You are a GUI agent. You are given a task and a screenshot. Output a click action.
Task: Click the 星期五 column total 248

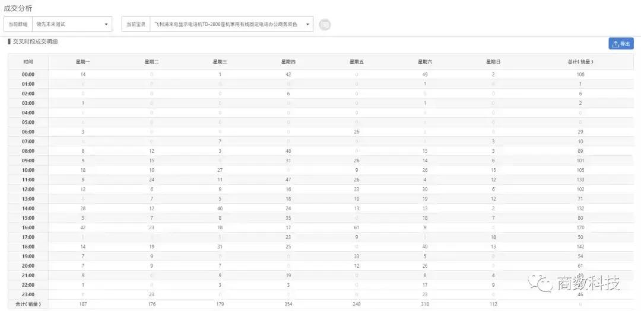pos(357,304)
